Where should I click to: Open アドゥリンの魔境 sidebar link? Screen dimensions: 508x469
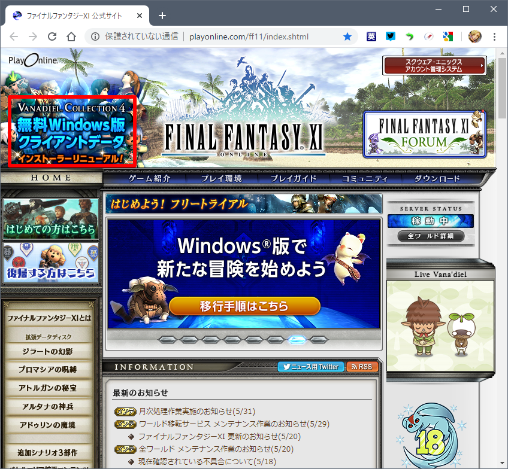(x=48, y=425)
